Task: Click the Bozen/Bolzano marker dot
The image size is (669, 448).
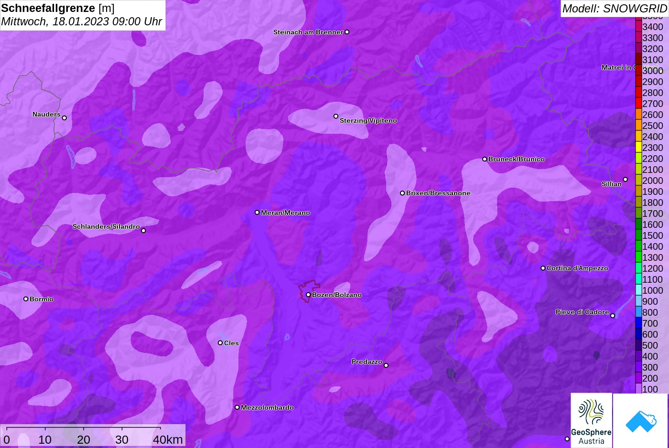Action: (x=308, y=295)
